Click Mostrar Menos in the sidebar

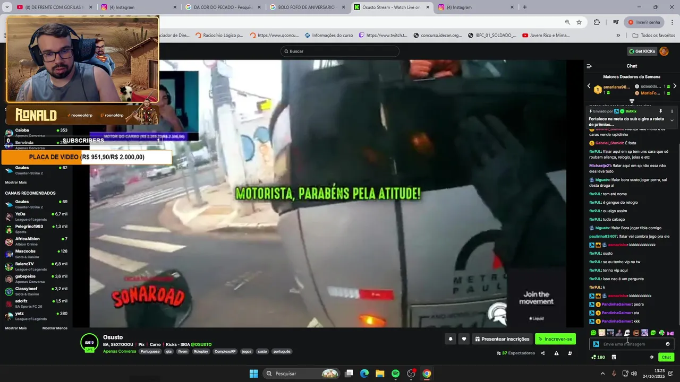click(55, 328)
